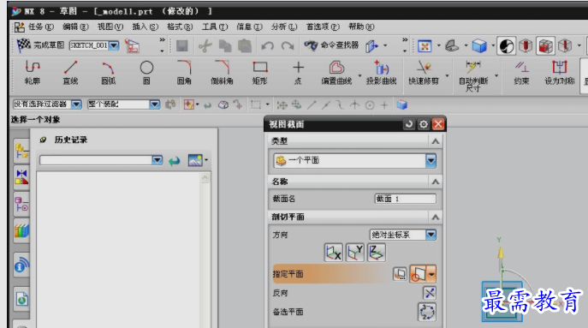
Task: Click the 设为对称 make symmetric tool
Action: pos(560,73)
